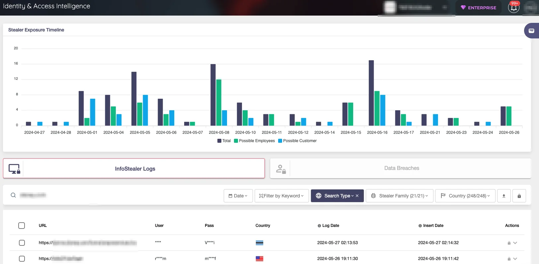
Task: Click the Stealer Exposure Timeline title
Action: [36, 30]
